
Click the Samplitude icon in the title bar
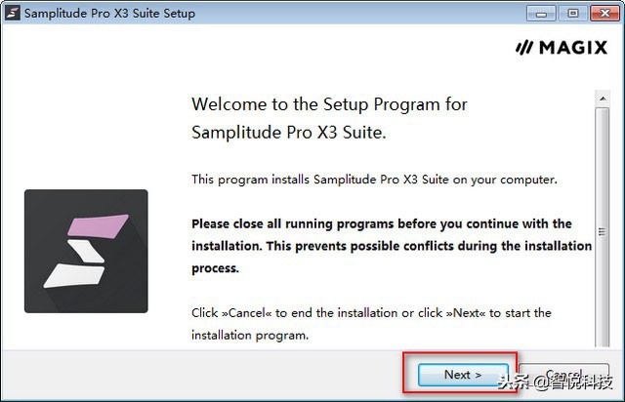point(15,14)
